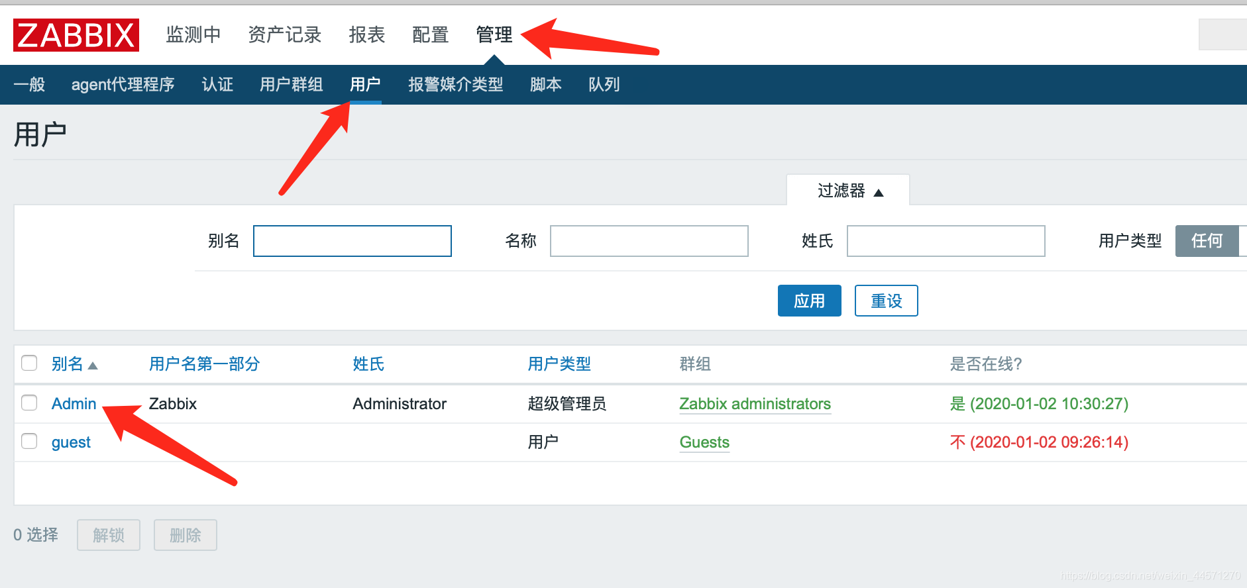The image size is (1247, 588).
Task: Go to 报警媒介类型 submenu
Action: coord(456,84)
